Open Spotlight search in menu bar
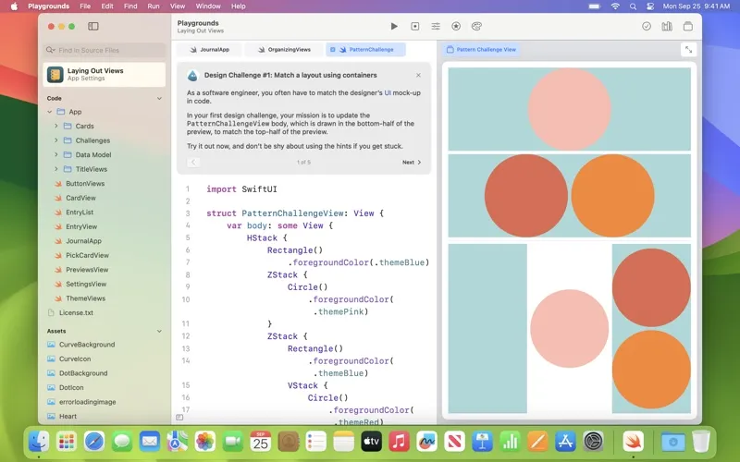740x462 pixels. [633, 6]
